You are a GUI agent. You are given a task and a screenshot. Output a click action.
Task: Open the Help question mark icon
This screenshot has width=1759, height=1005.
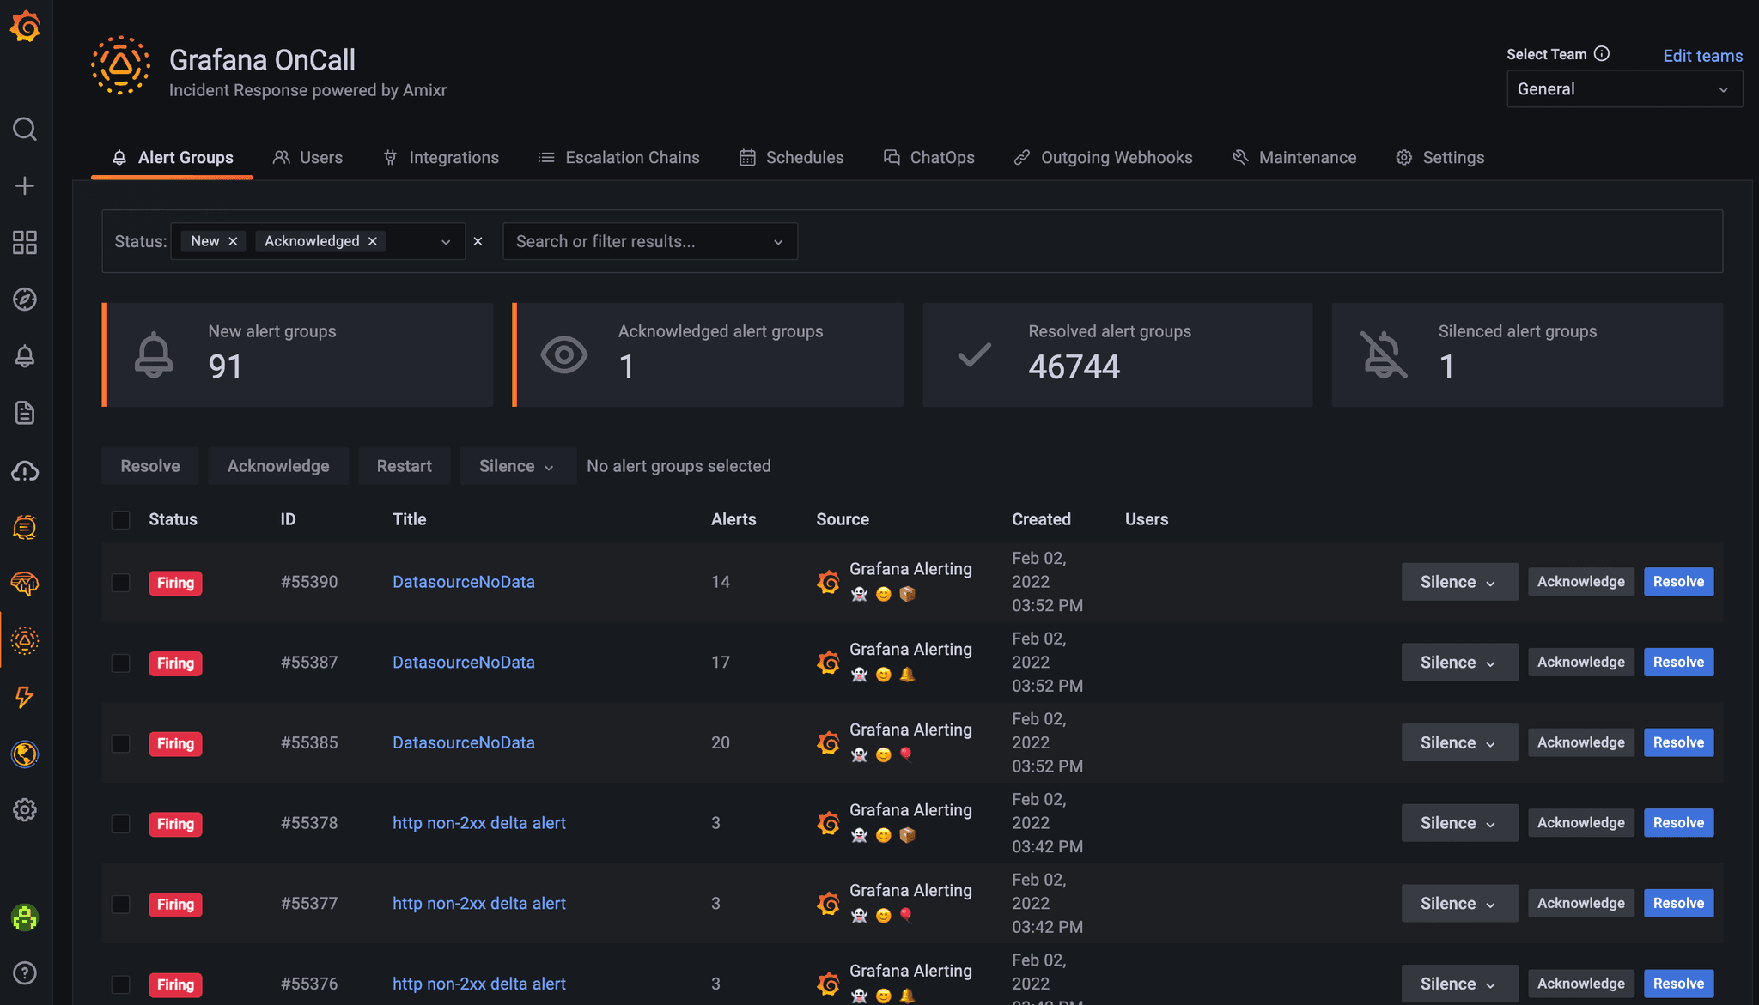(x=25, y=972)
